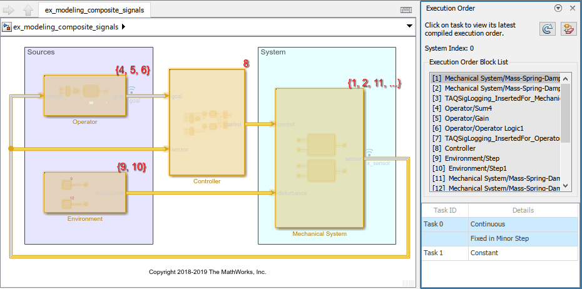Screen dimensions: 582x289
Task: Select list item [2] Mechanical System/Mass-Spring-Damp
Action: pyautogui.click(x=496, y=88)
